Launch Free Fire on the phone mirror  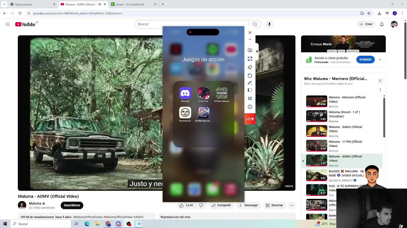[203, 93]
